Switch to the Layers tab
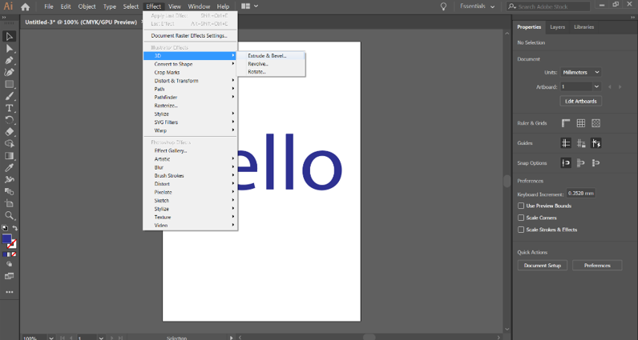Viewport: 638px width, 340px height. 557,27
